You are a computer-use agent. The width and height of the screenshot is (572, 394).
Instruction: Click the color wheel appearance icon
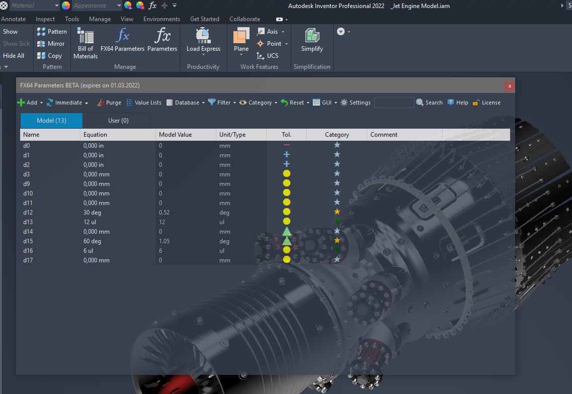tap(66, 6)
